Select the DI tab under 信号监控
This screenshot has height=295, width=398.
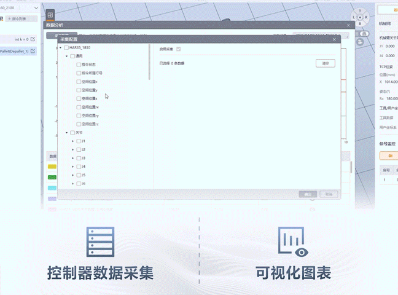click(390, 155)
